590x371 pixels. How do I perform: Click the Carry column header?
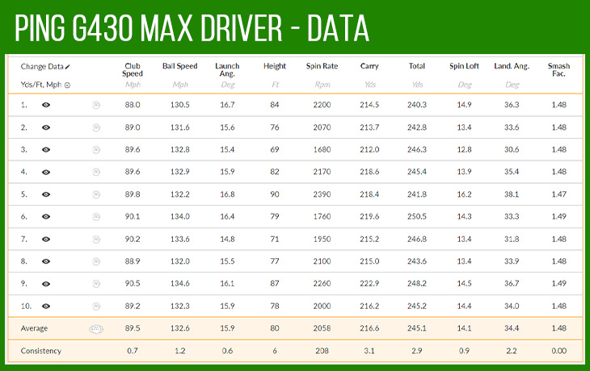click(x=369, y=66)
